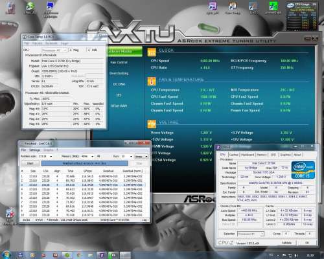
Task: Switch to Fan Control in AXTU
Action: 119,62
